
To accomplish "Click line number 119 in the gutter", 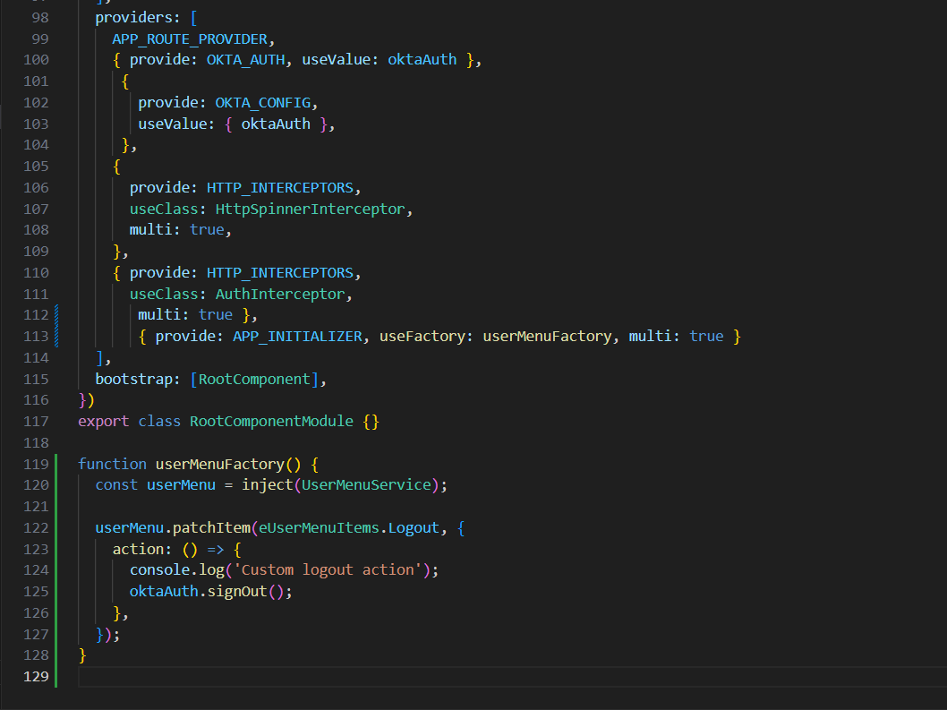I will [x=37, y=464].
